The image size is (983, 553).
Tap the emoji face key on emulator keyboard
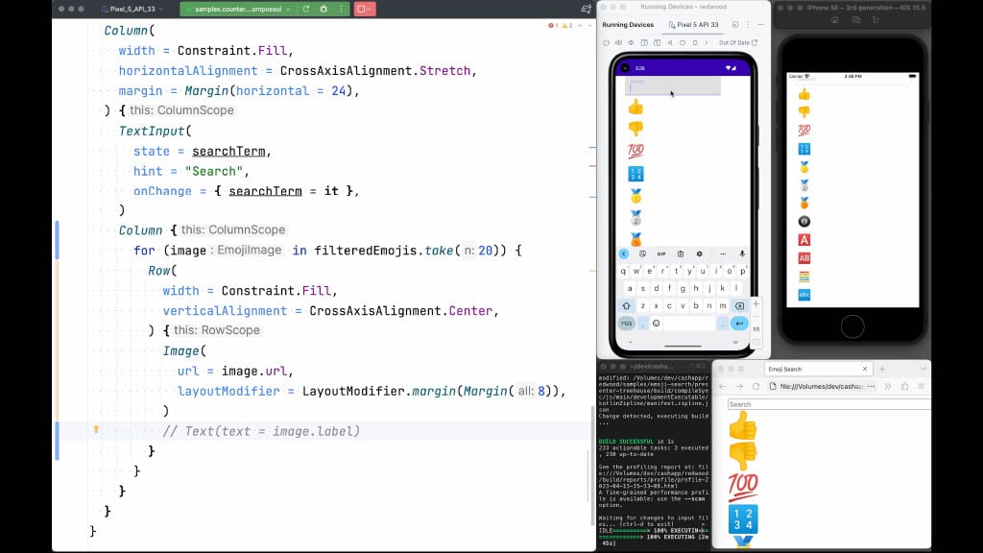(x=657, y=324)
